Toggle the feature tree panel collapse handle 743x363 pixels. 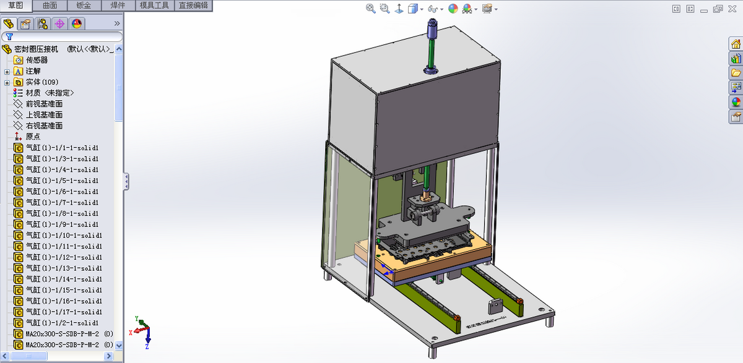(x=126, y=181)
